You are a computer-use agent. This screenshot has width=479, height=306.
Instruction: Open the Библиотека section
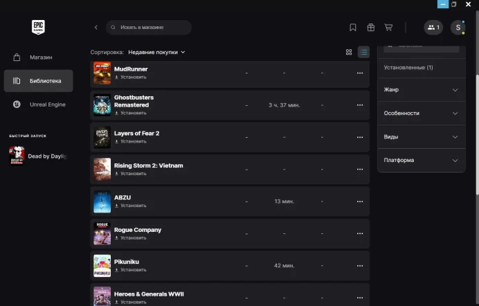tap(39, 80)
